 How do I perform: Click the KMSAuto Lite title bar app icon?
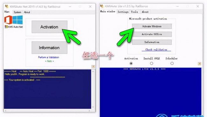tap(102, 6)
